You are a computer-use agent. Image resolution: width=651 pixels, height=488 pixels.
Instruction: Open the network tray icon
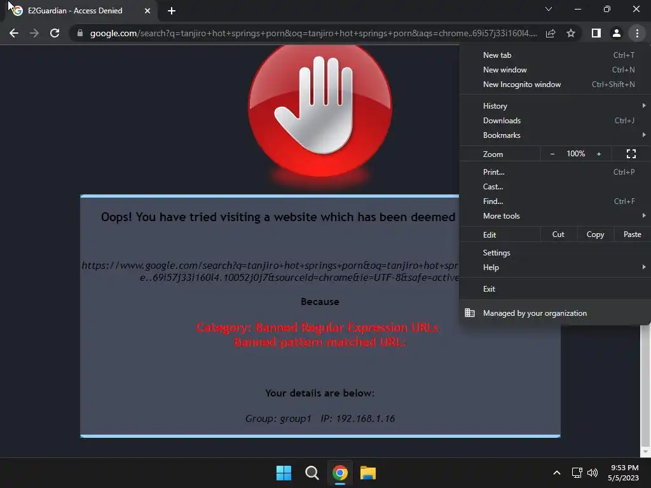(x=577, y=473)
